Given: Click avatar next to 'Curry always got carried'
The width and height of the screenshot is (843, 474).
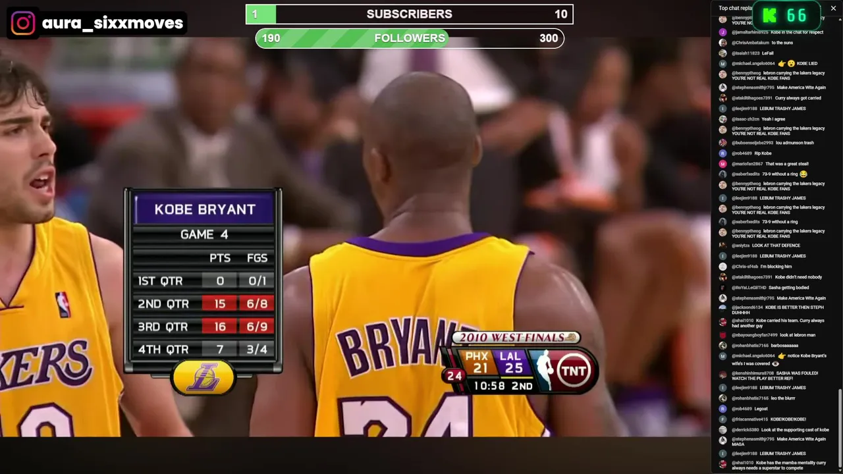Looking at the screenshot, I should 723,98.
